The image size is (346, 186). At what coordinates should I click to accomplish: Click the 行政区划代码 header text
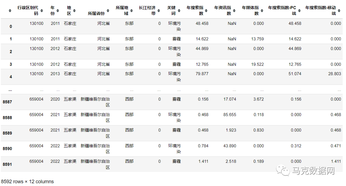pos(28,11)
